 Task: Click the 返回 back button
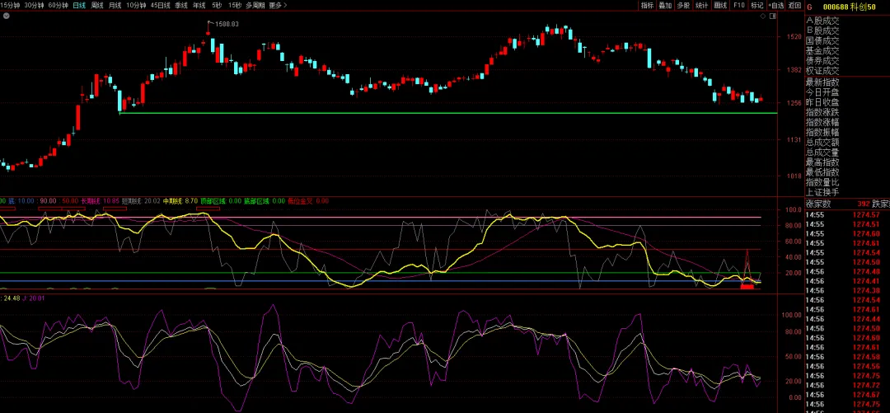coord(794,5)
